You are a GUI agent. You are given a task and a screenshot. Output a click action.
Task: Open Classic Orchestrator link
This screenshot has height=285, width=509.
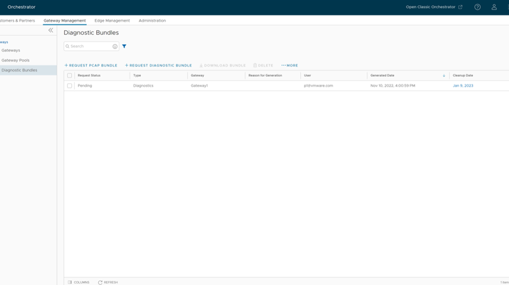point(430,7)
